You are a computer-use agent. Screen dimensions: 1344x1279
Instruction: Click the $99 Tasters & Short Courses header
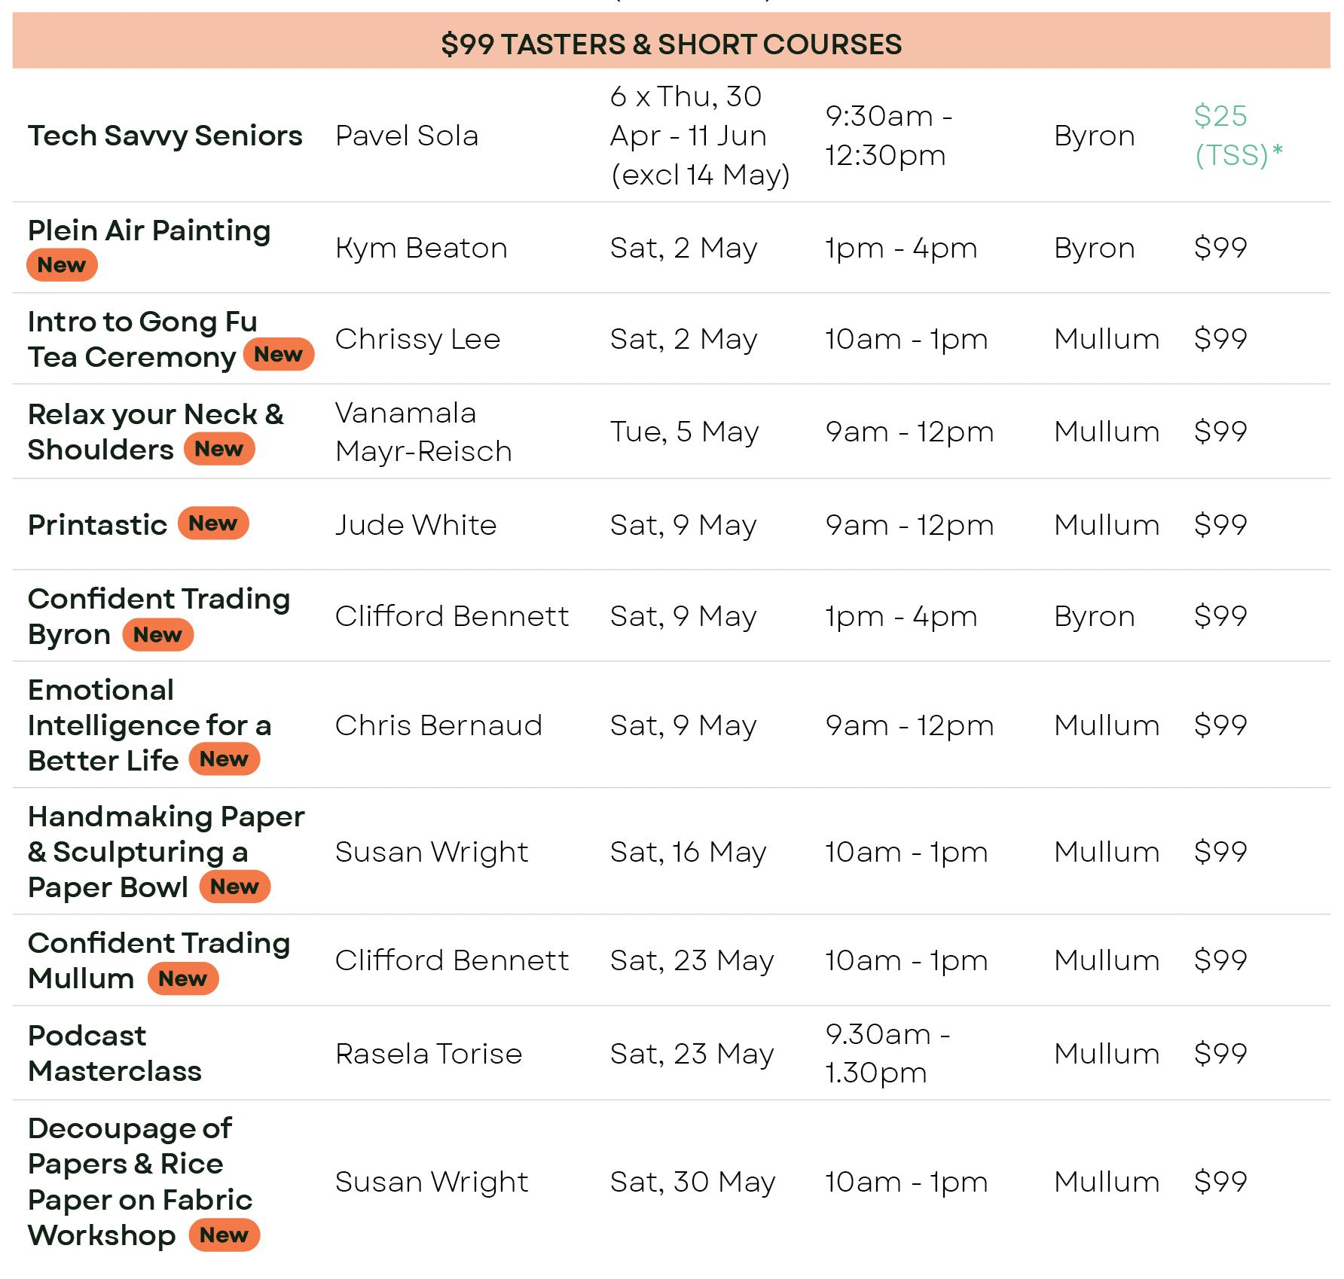[x=671, y=44]
